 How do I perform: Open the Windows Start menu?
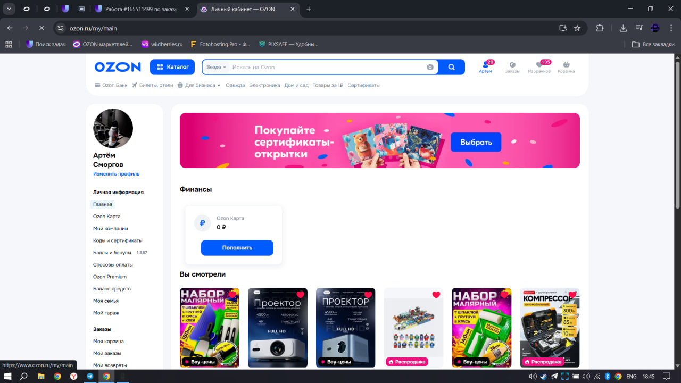[x=9, y=376]
